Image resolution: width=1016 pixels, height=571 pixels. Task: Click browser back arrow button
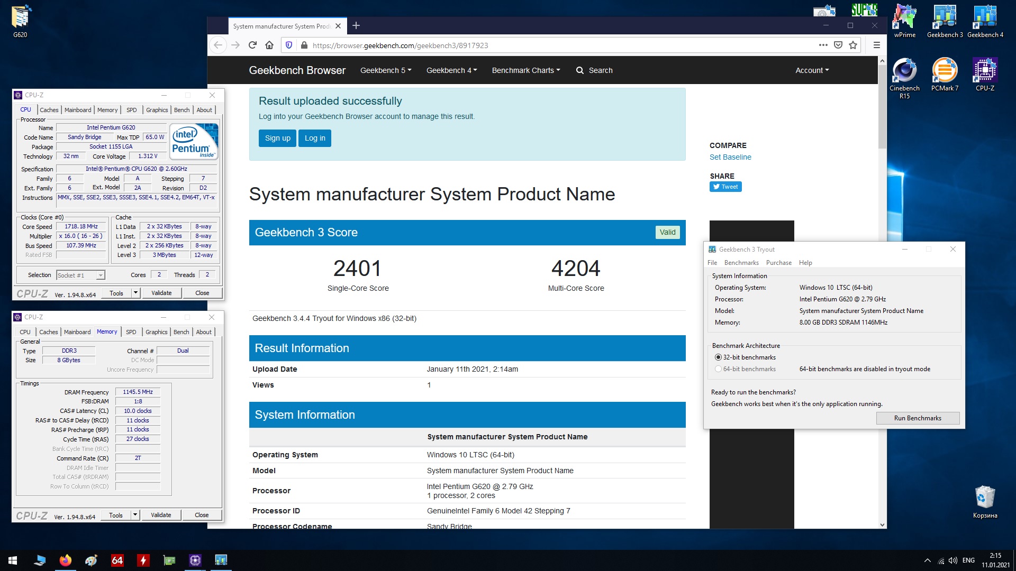[218, 45]
